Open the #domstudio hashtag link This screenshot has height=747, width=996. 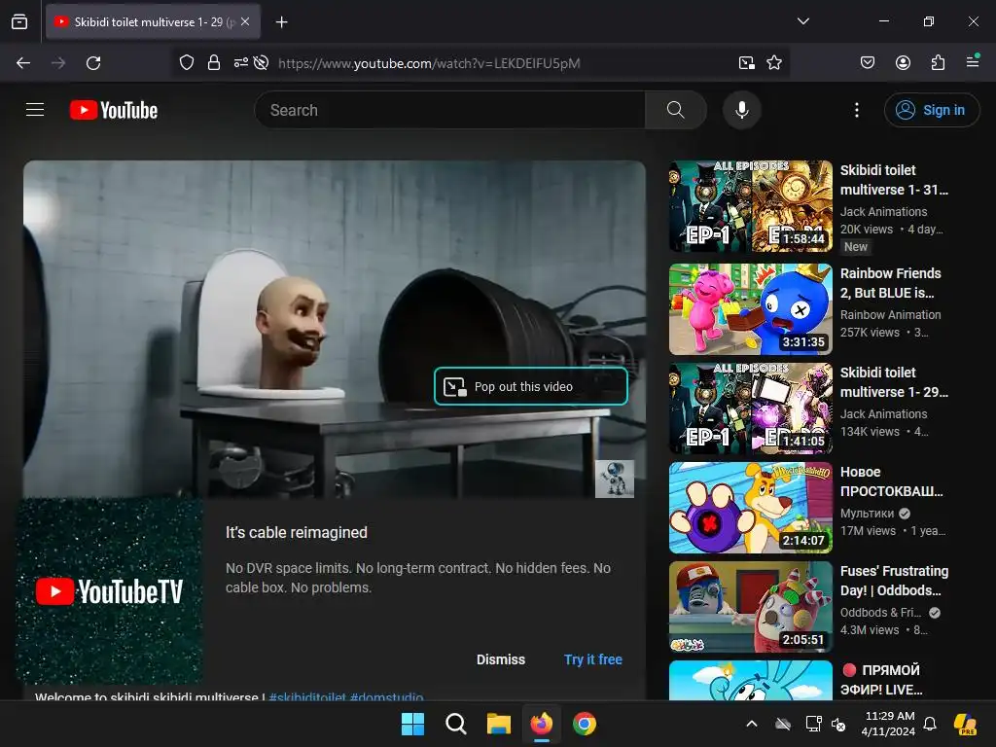(386, 696)
